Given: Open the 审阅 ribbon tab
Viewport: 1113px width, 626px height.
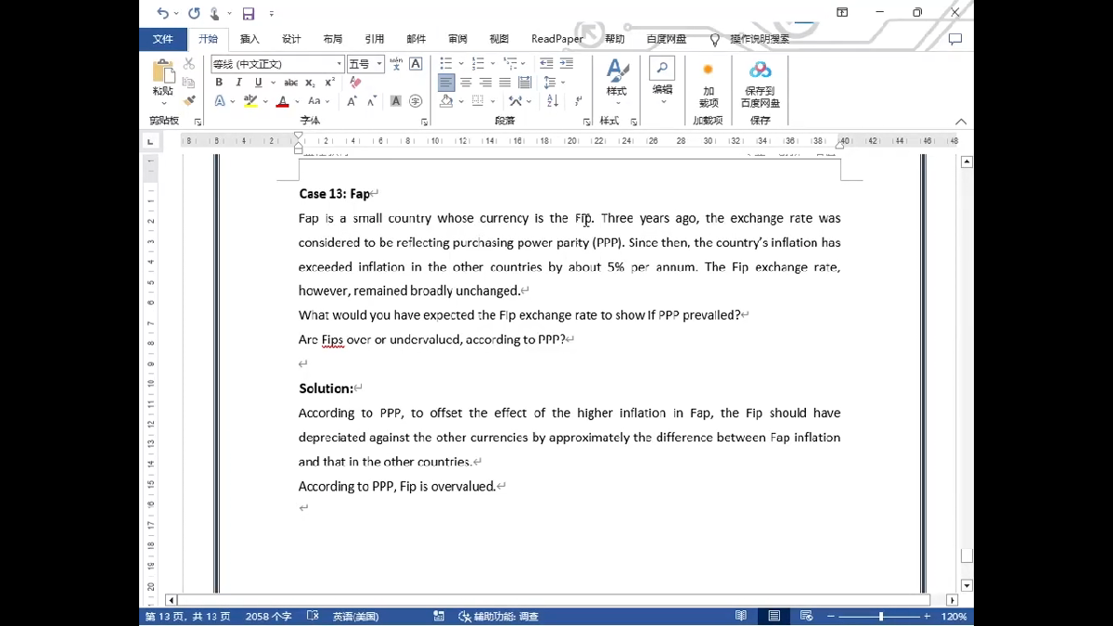Looking at the screenshot, I should 457,39.
